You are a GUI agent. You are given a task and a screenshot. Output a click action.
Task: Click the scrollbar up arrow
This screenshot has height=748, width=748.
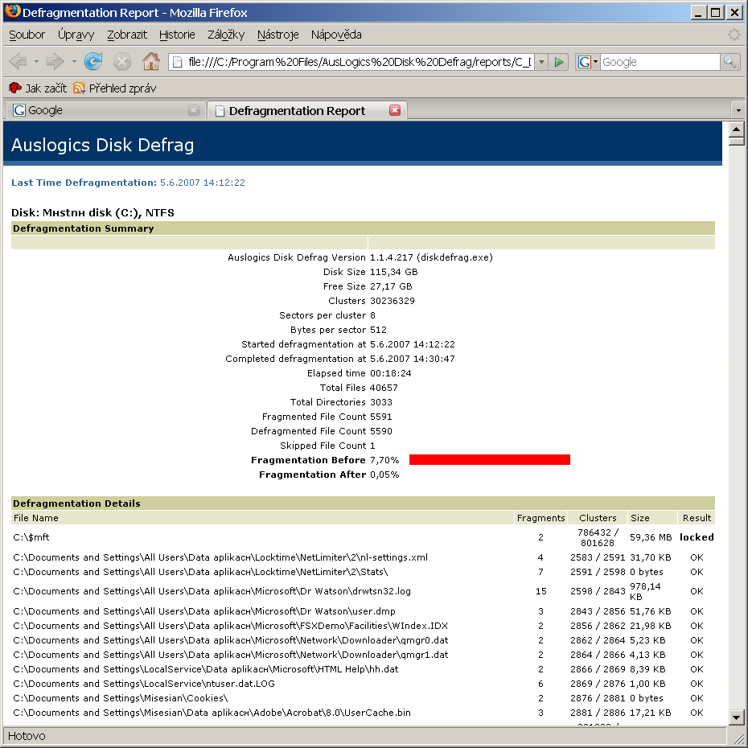[x=736, y=129]
